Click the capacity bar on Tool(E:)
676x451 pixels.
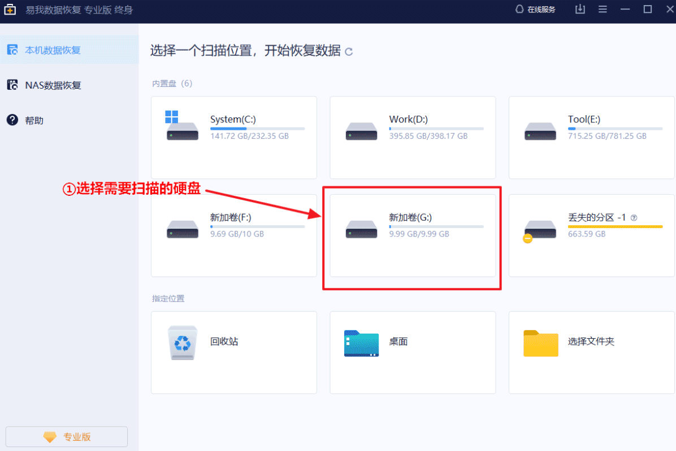tap(615, 129)
